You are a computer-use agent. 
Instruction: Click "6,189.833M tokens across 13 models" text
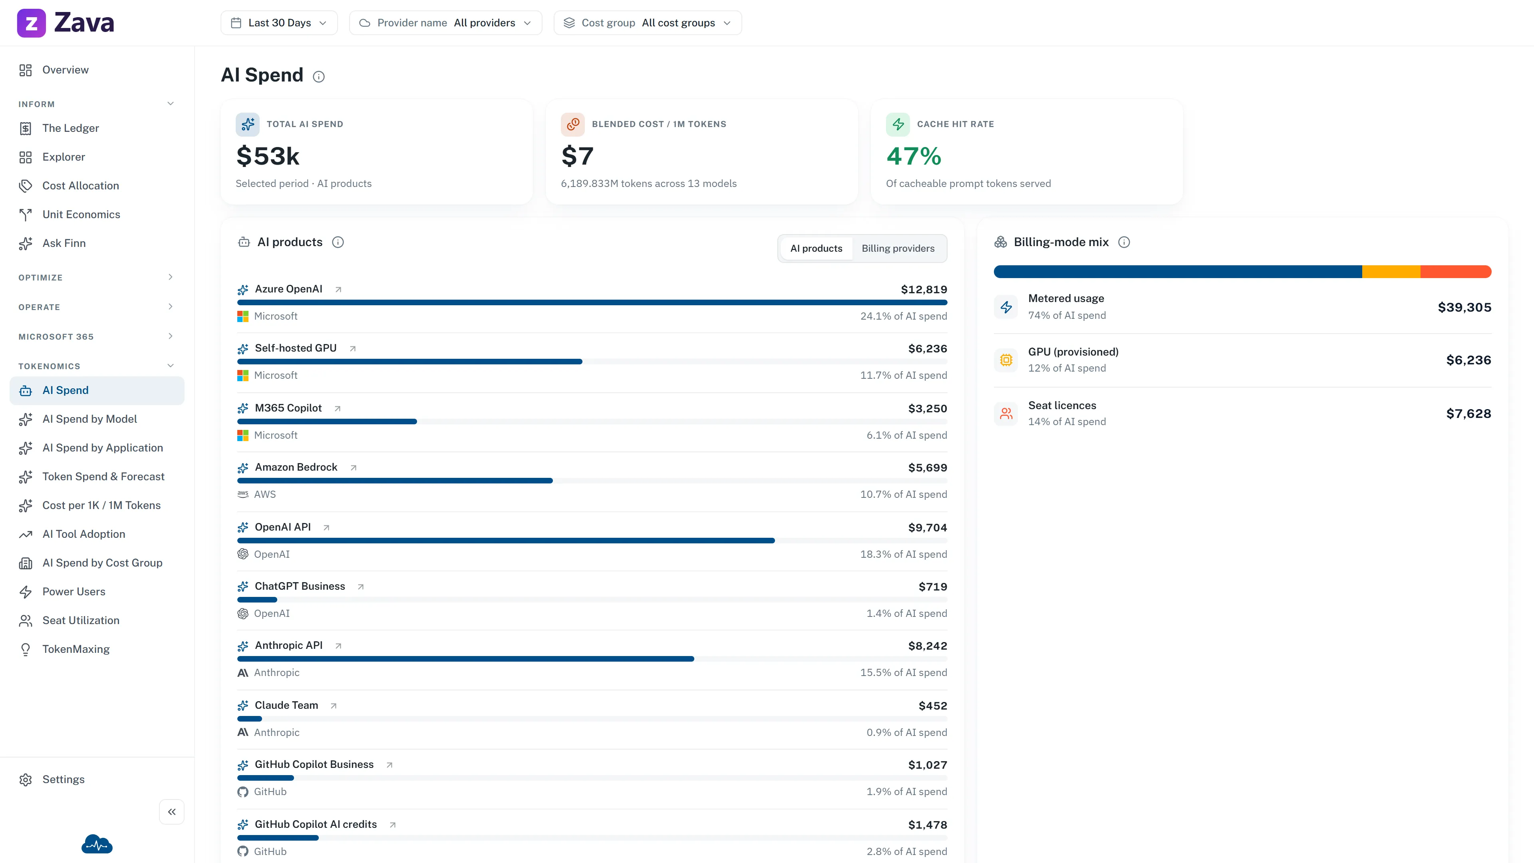(648, 184)
